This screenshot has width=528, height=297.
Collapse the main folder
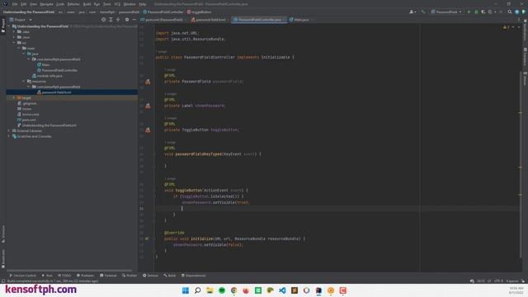click(19, 48)
